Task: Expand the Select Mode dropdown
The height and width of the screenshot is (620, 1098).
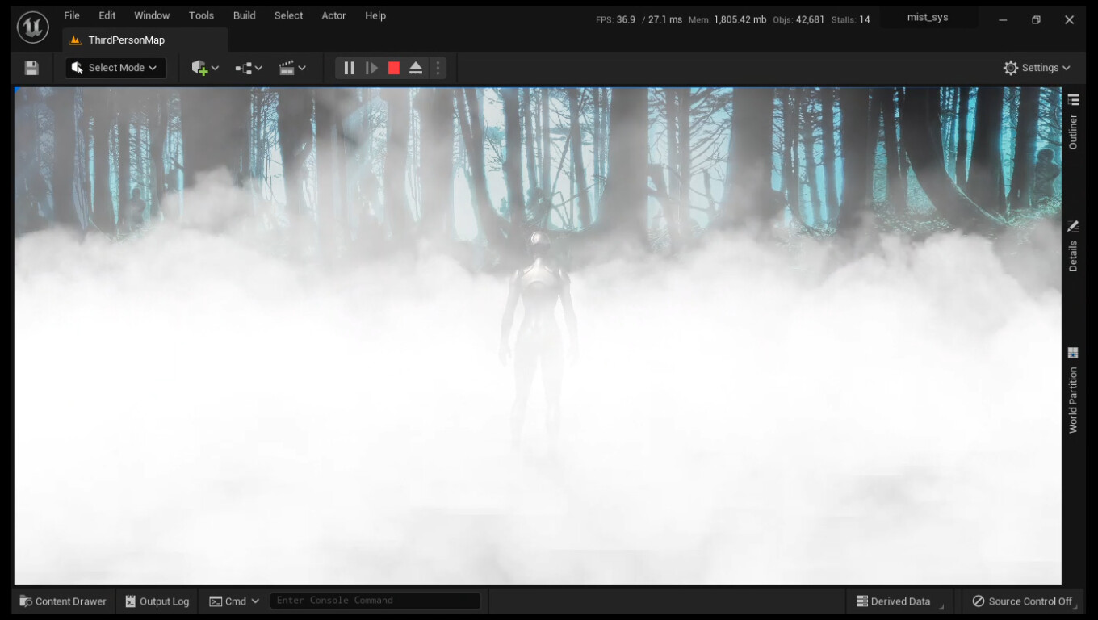Action: (115, 68)
